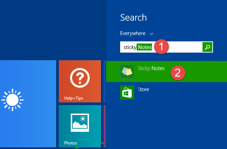Open the Weather tile with sun icon
The width and height of the screenshot is (227, 149).
pyautogui.click(x=28, y=104)
